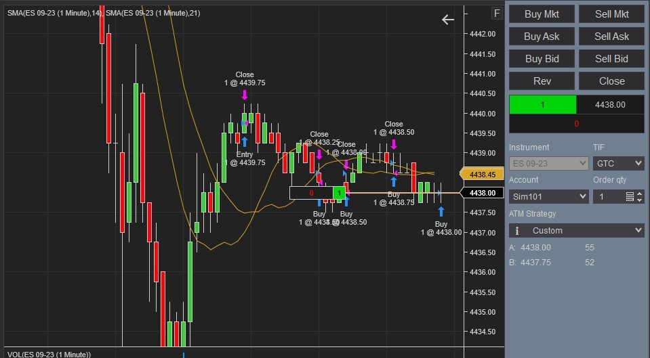Click the SMA indicator label at top
The height and width of the screenshot is (358, 650).
point(104,13)
